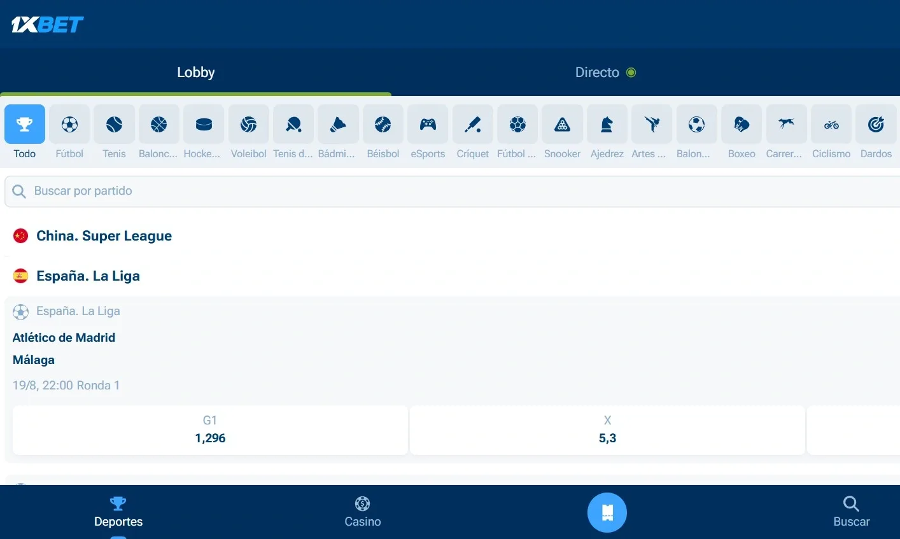
Task: Open Casino in the bottom navigation
Action: 363,512
